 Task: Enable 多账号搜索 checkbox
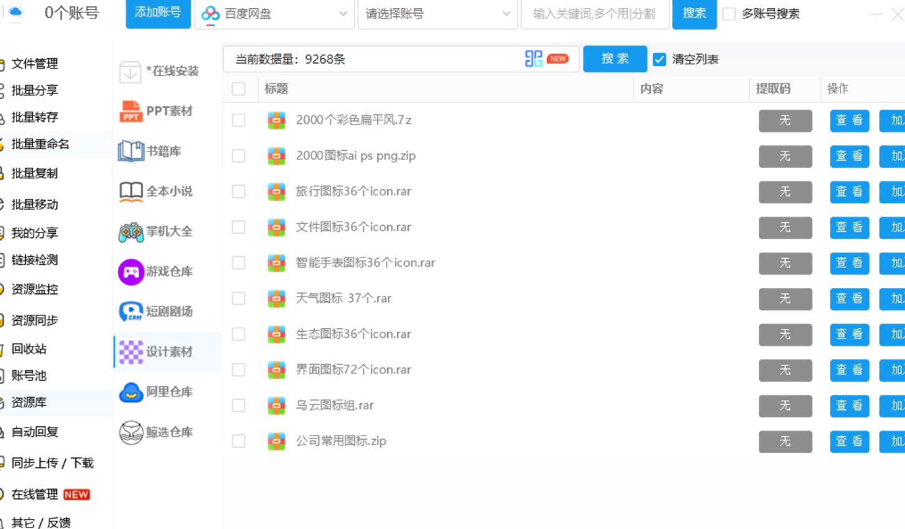(728, 13)
